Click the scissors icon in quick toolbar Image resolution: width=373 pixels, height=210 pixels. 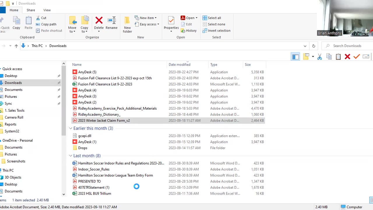point(320,57)
